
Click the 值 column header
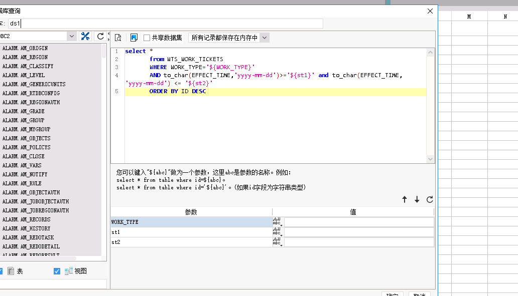(x=353, y=212)
